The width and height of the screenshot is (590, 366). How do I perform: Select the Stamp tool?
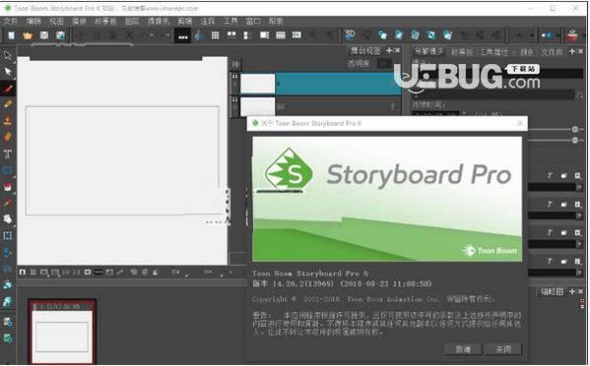[8, 121]
